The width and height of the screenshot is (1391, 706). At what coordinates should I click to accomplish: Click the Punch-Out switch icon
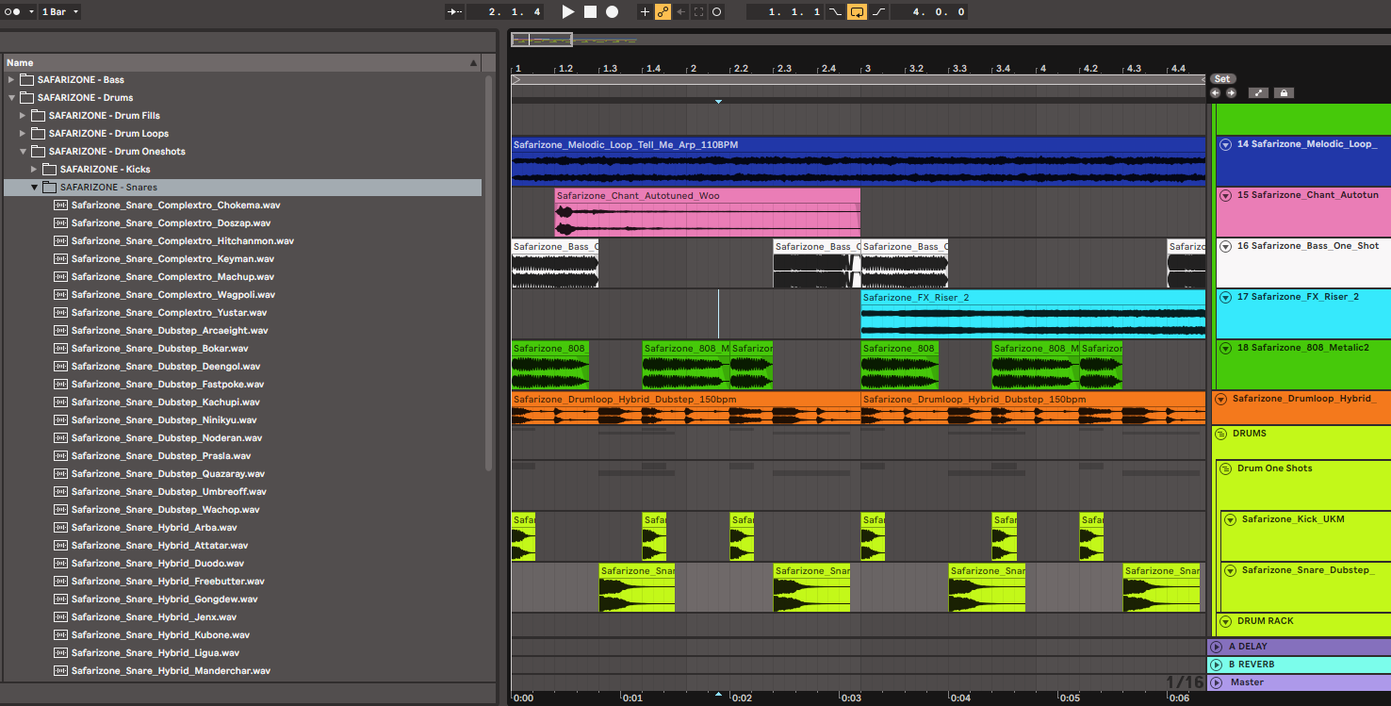[878, 12]
